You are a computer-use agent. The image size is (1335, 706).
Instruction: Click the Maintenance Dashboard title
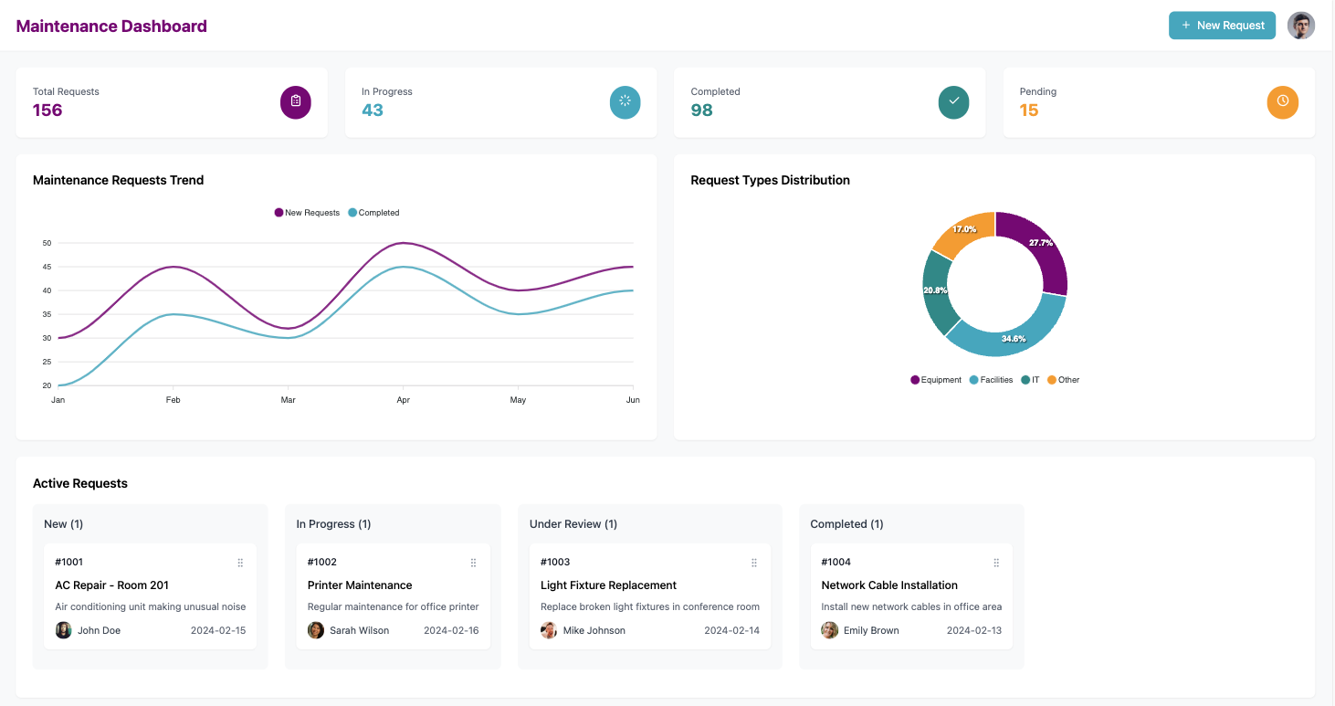(x=111, y=26)
